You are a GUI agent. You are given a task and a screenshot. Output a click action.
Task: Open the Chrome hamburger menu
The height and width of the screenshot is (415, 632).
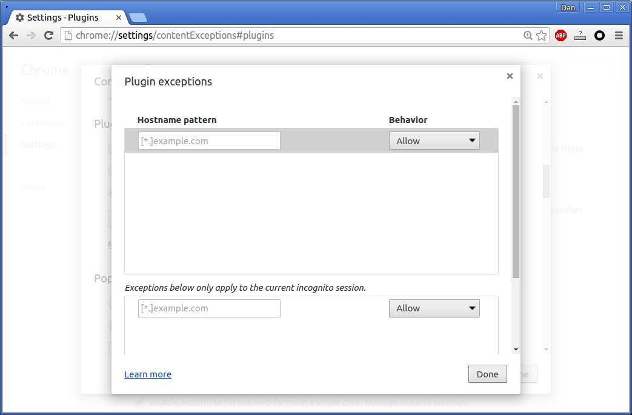coord(619,36)
